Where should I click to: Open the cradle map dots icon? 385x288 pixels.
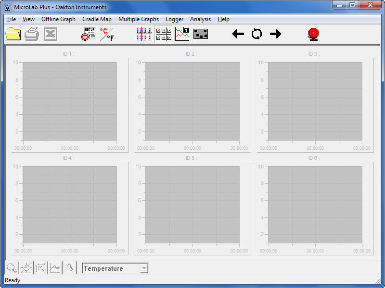(x=201, y=34)
